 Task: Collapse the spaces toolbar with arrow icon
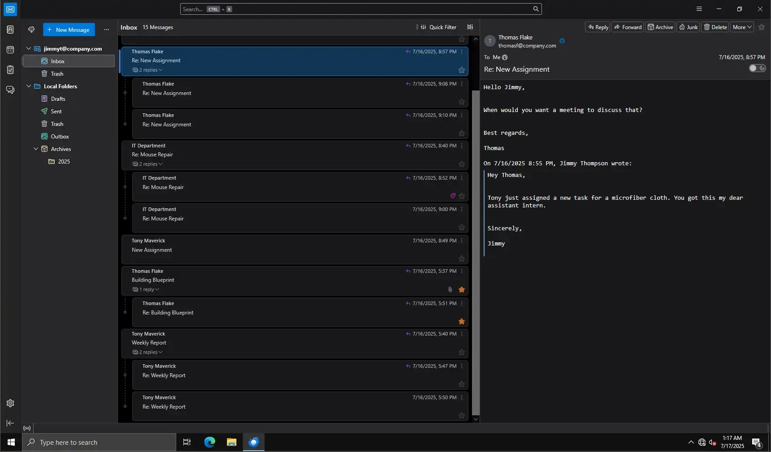pyautogui.click(x=10, y=423)
